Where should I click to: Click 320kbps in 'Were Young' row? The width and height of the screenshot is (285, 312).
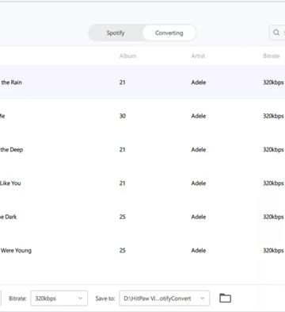pos(273,250)
